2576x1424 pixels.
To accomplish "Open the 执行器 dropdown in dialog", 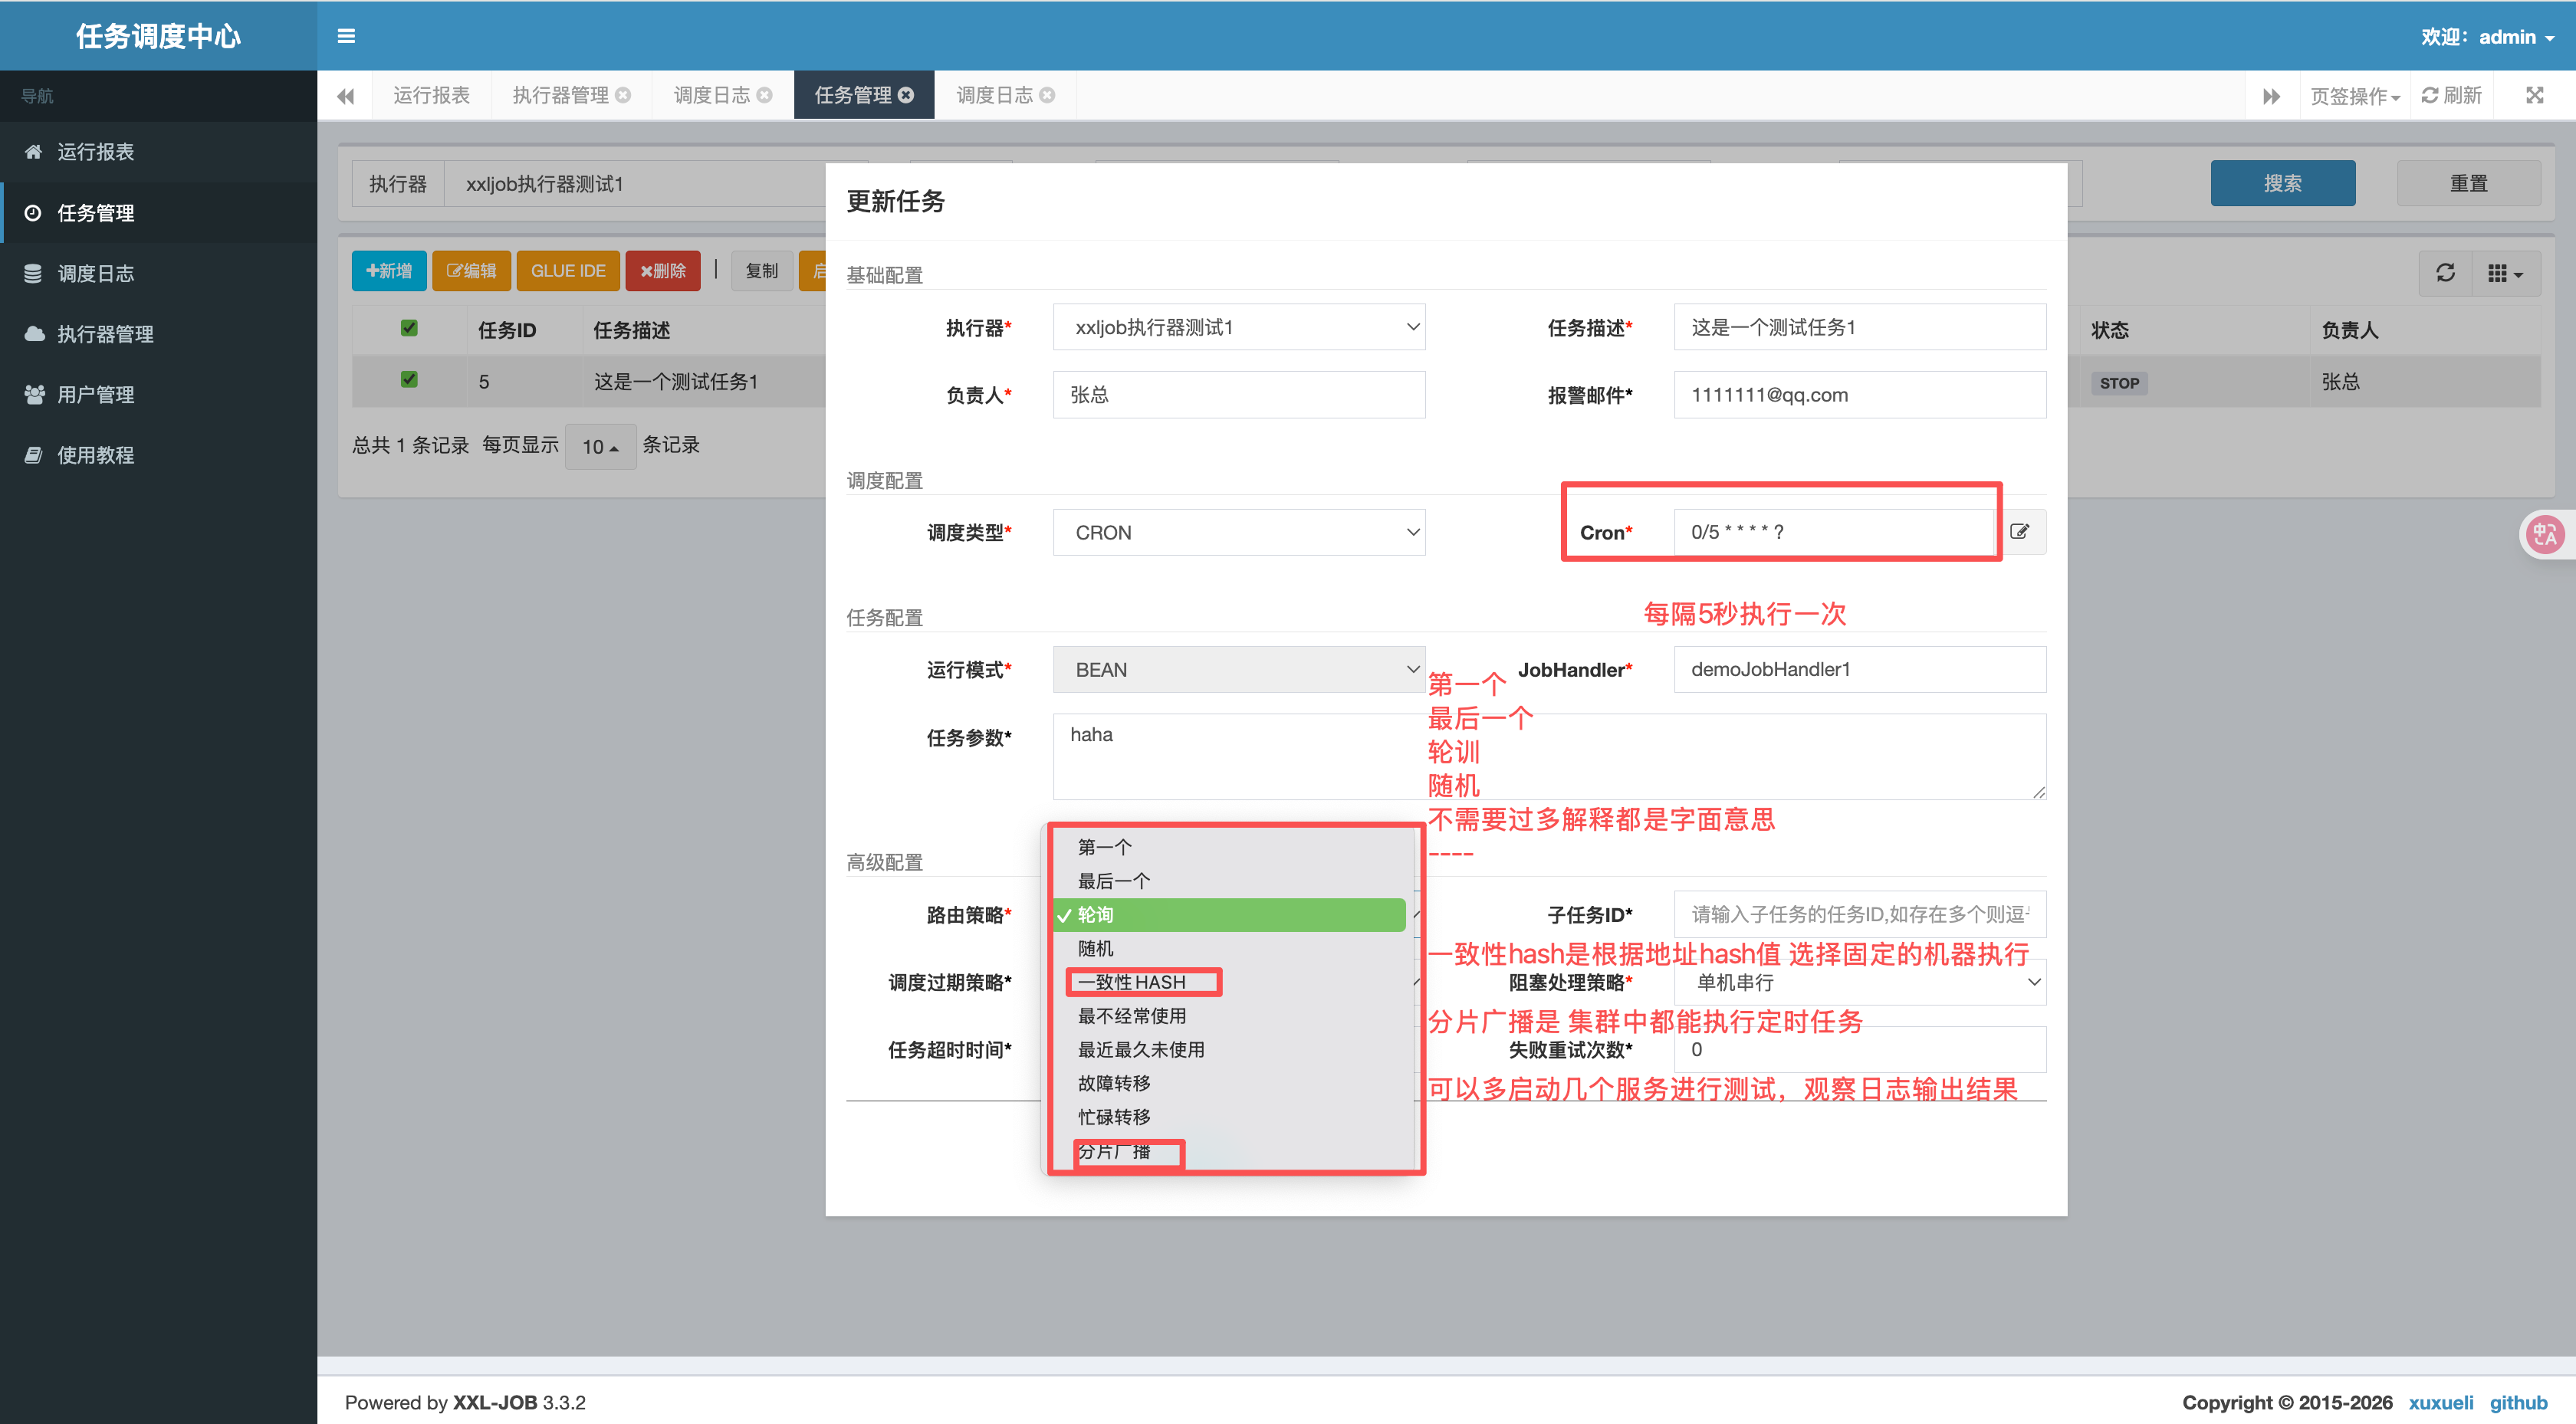I will [x=1238, y=327].
